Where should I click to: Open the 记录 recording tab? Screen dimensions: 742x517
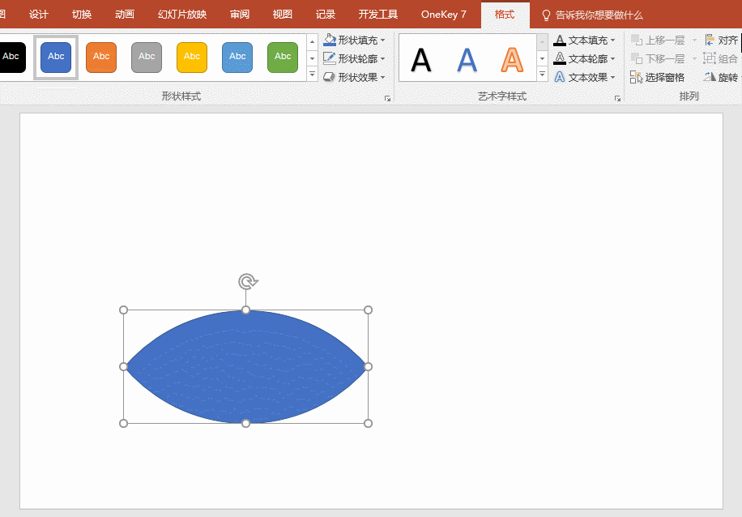coord(326,15)
